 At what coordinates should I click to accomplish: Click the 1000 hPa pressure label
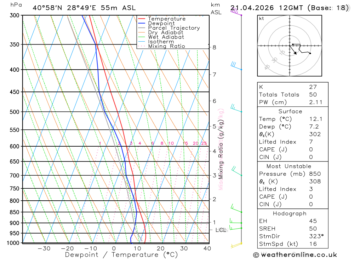13,243
